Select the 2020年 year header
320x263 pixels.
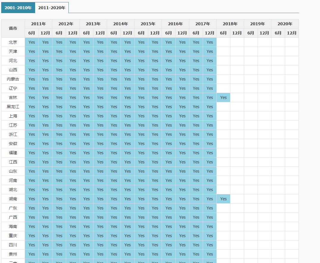click(x=285, y=24)
